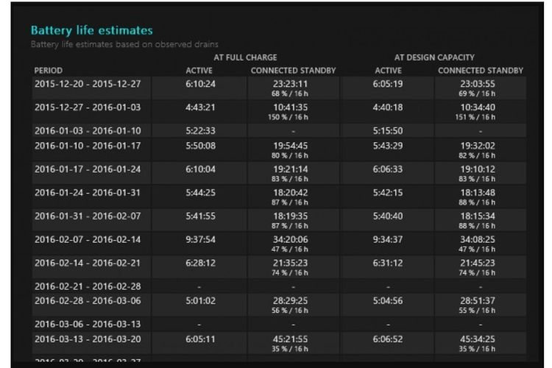
Task: Click the 2016-01-03 - 2016-01-10 period cell
Action: [87, 130]
